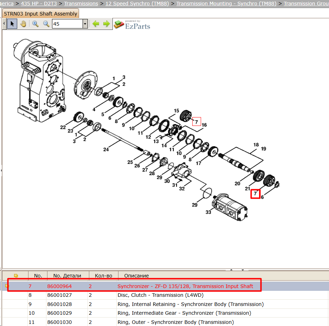
Task: Click callout 7 beside callout 21
Action: (255, 193)
